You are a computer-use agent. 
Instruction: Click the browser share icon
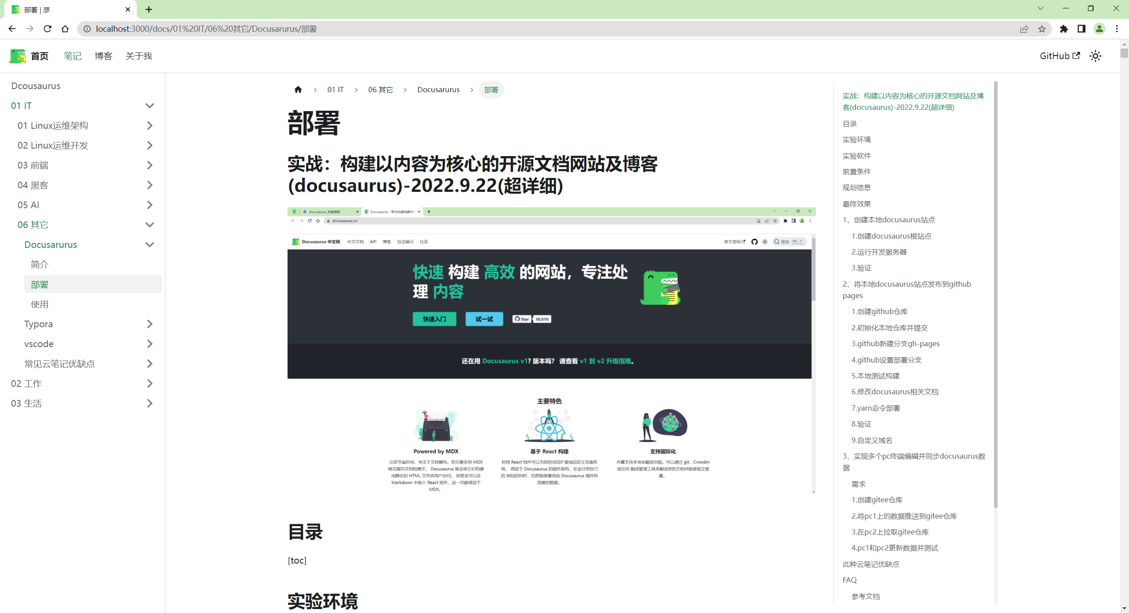click(x=1024, y=28)
